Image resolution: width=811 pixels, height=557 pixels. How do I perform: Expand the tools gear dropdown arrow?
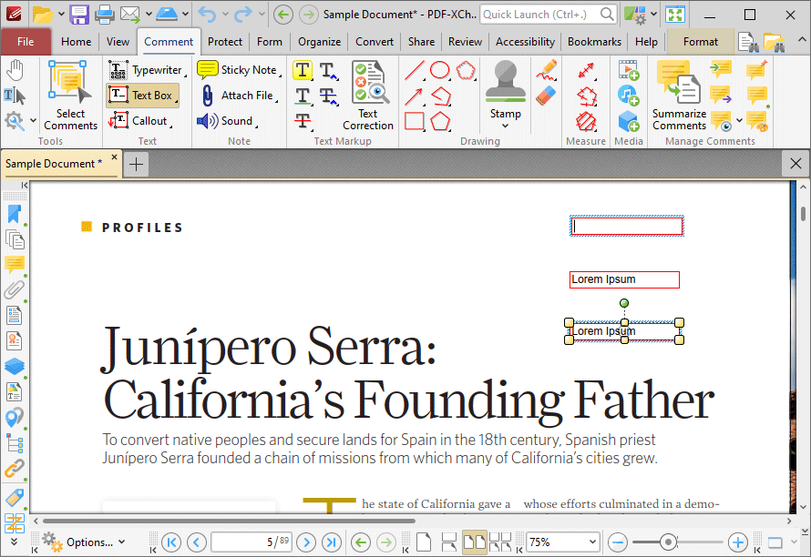click(33, 120)
